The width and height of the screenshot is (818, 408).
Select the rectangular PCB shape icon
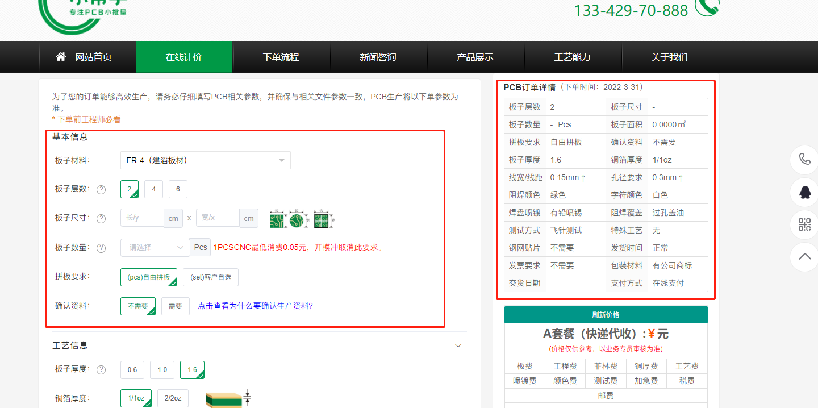[x=278, y=218]
